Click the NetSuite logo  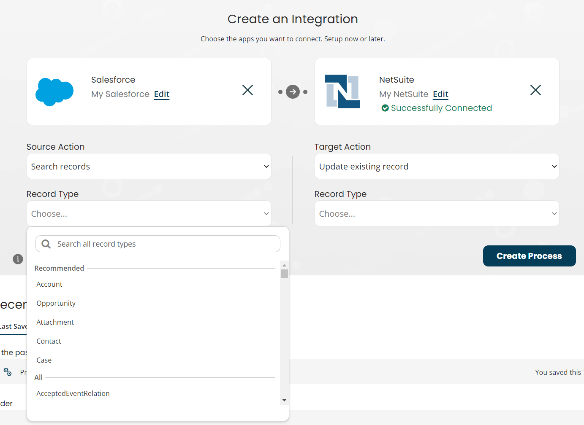pos(342,91)
